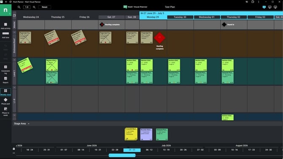Select the green note in Stage Area
The width and height of the screenshot is (283, 159).
click(162, 134)
